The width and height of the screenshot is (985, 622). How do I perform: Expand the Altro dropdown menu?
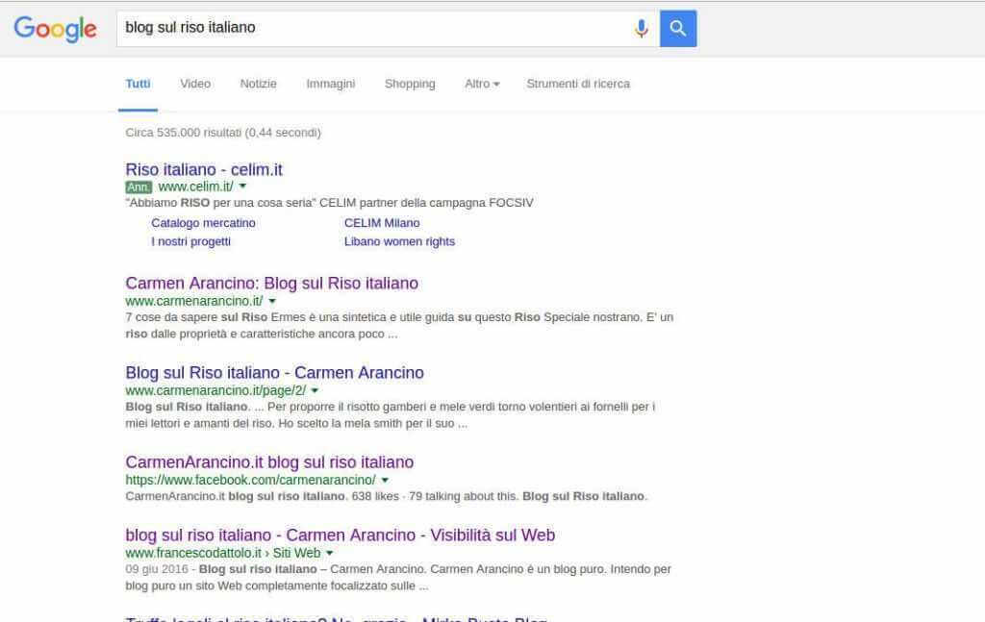click(482, 84)
